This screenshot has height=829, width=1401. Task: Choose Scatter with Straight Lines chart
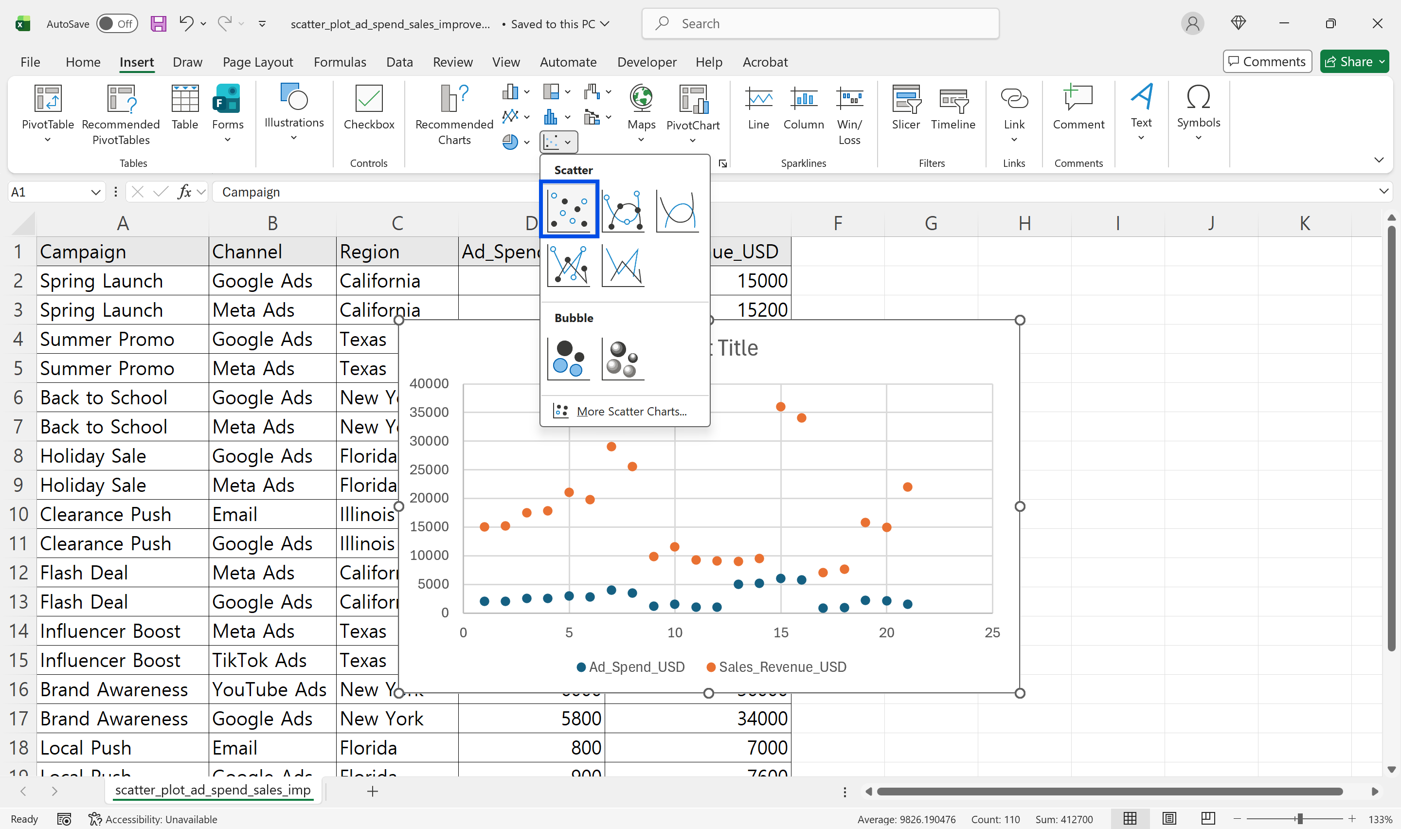pos(623,266)
